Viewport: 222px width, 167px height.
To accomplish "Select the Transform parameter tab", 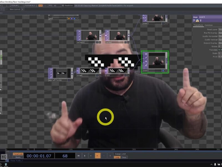I will [x=198, y=25].
